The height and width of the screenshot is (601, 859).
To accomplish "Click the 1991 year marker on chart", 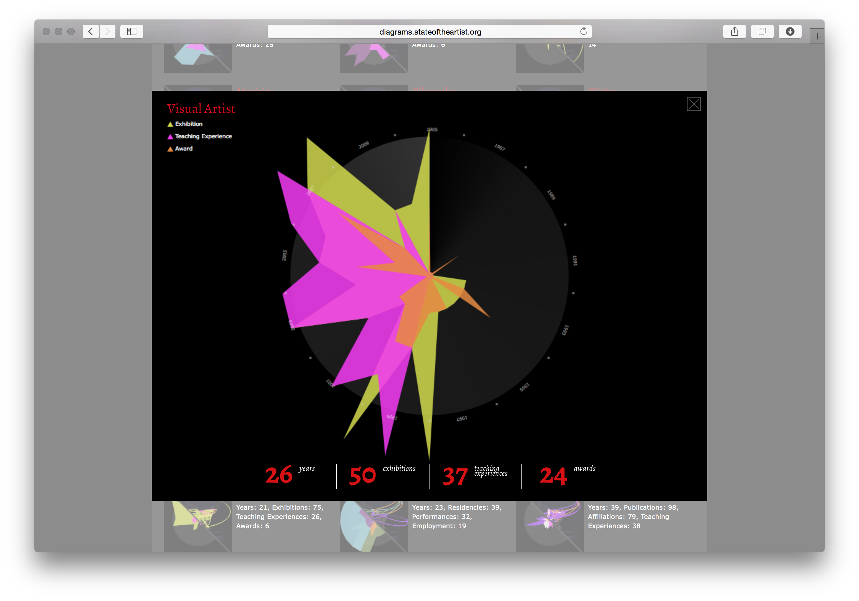I will point(575,260).
